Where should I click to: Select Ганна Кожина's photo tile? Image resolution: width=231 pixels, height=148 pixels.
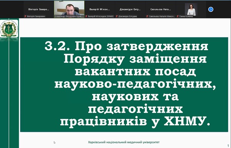191,9
